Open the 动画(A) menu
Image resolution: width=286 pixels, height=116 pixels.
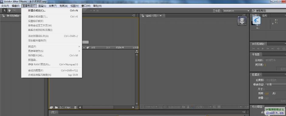[x=64, y=6]
